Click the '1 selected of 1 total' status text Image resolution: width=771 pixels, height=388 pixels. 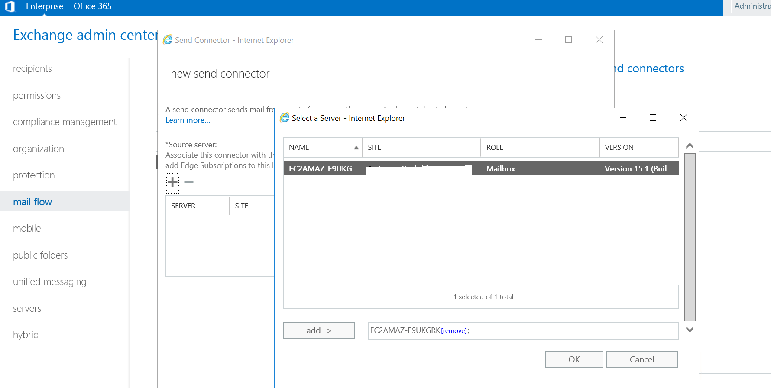point(483,297)
